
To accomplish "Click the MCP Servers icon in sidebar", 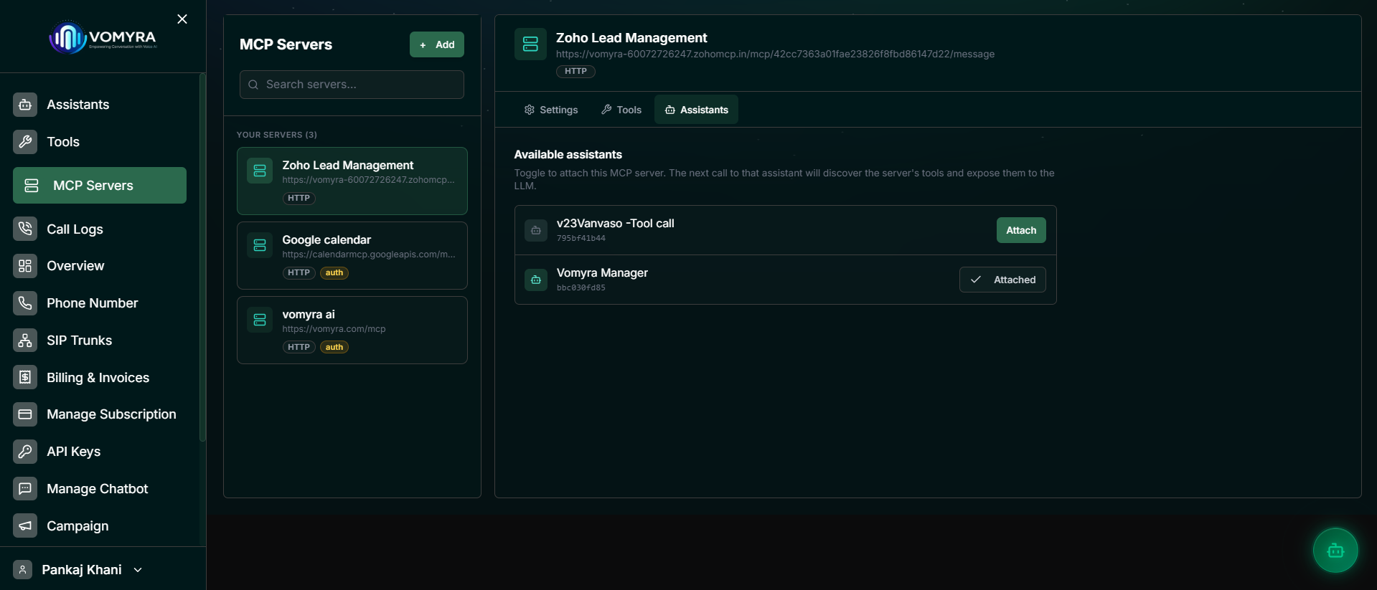I will (32, 186).
